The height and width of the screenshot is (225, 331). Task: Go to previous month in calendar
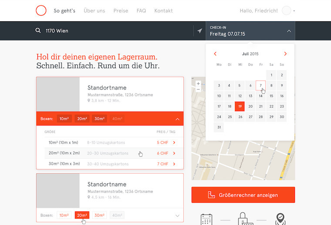[x=215, y=54]
